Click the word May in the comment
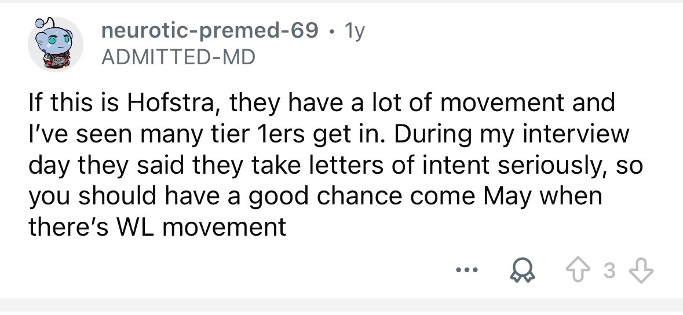The height and width of the screenshot is (315, 683). (x=508, y=196)
